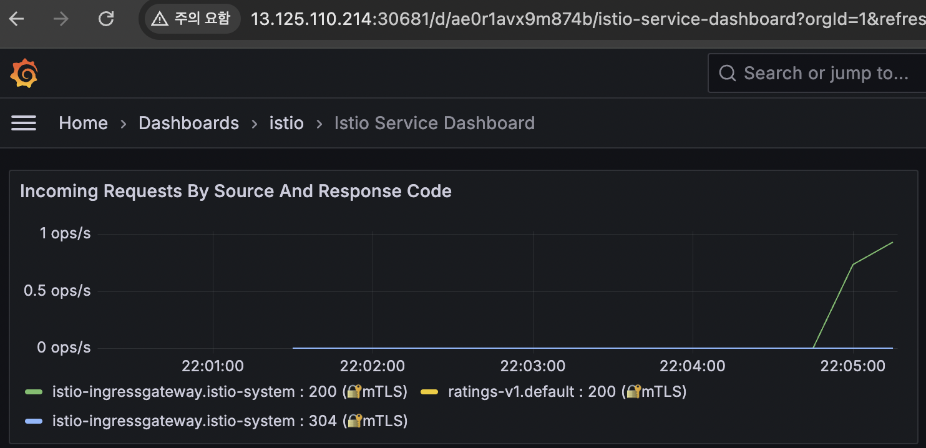
Task: Click the 0.5 ops/s axis label
Action: 57,291
